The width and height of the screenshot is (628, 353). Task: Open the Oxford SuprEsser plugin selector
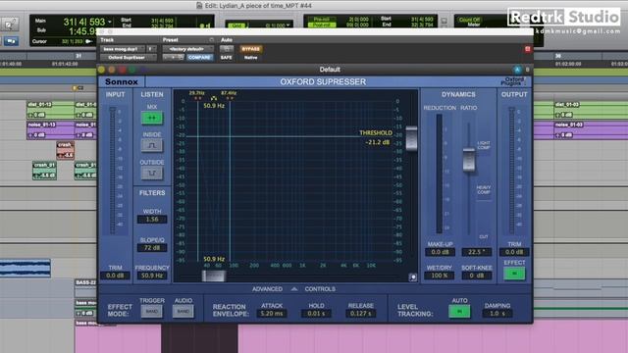tap(129, 58)
